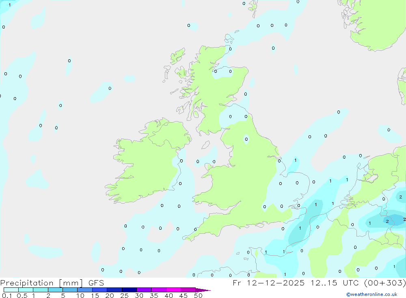Image resolution: width=406 pixels, height=298 pixels.
Task: Click the 15–20 mm blue legend swatch
Action: pos(100,290)
